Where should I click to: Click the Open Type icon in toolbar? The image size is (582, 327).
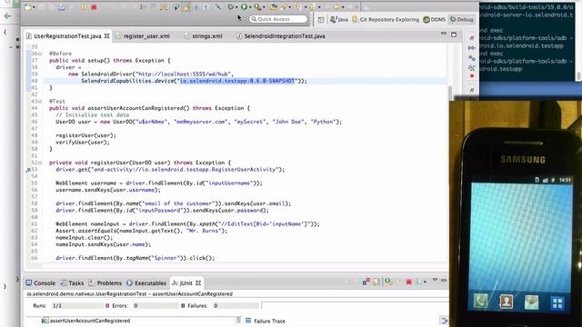274,6
